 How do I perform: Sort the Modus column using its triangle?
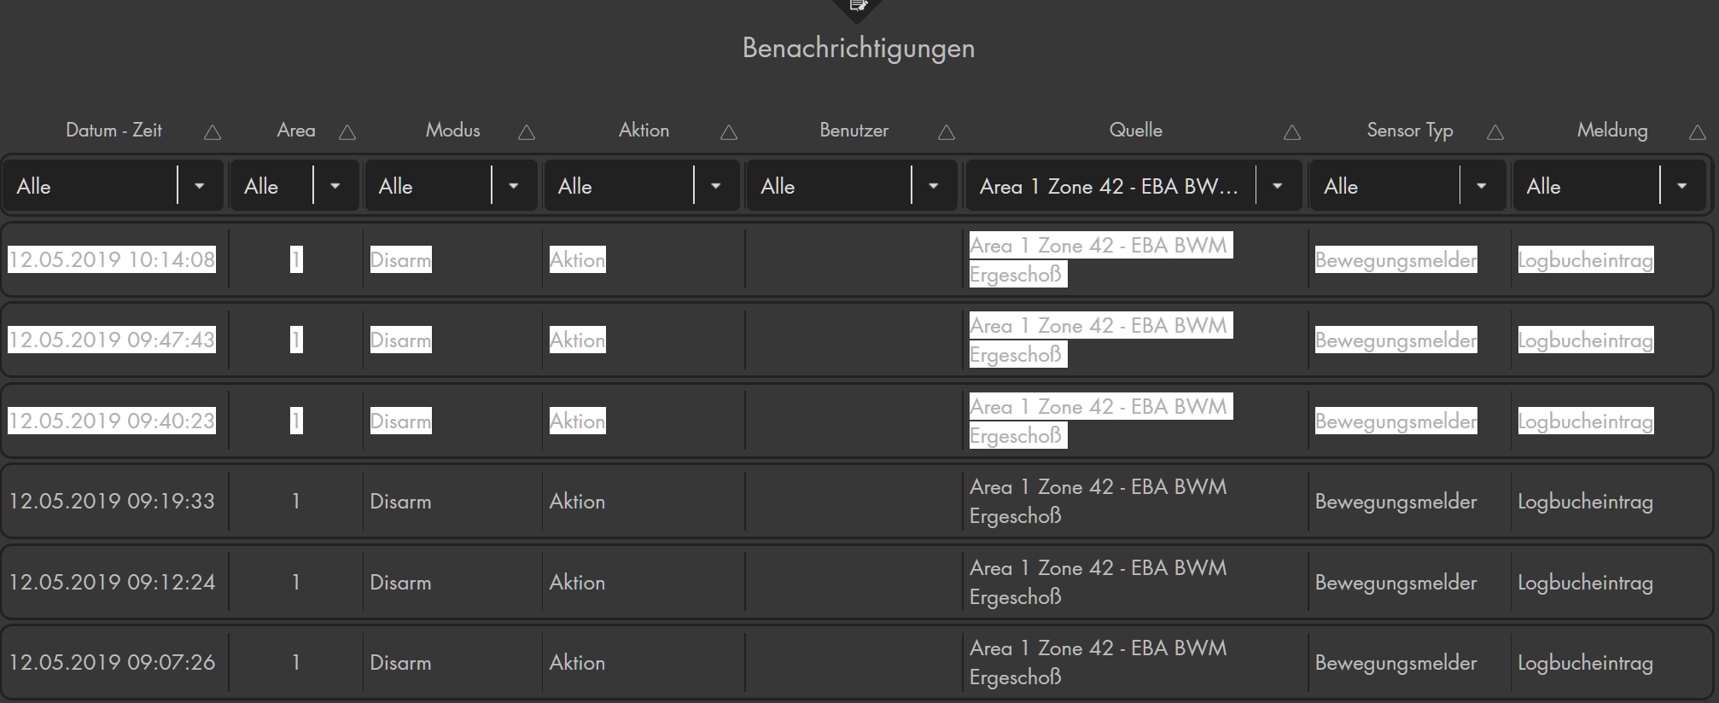[527, 132]
